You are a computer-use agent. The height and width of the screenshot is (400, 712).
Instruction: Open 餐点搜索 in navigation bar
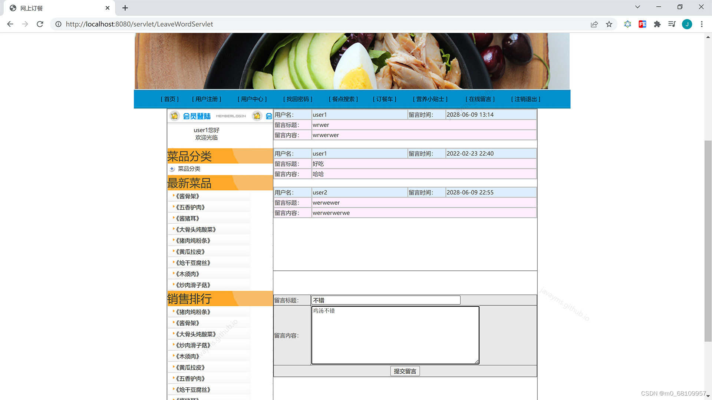pos(343,99)
